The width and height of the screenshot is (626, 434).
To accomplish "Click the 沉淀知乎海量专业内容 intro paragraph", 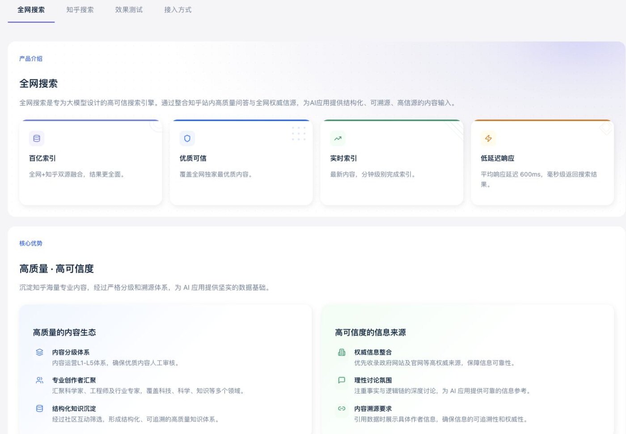I will (146, 287).
